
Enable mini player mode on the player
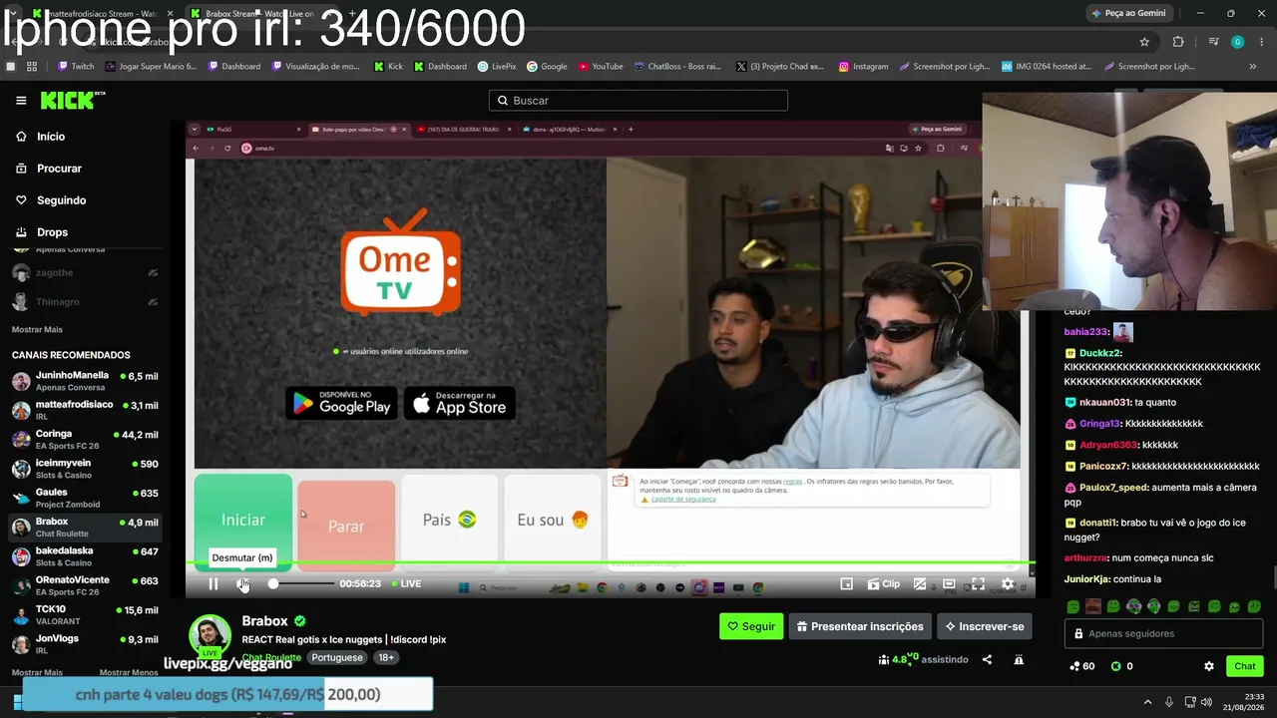coord(846,584)
